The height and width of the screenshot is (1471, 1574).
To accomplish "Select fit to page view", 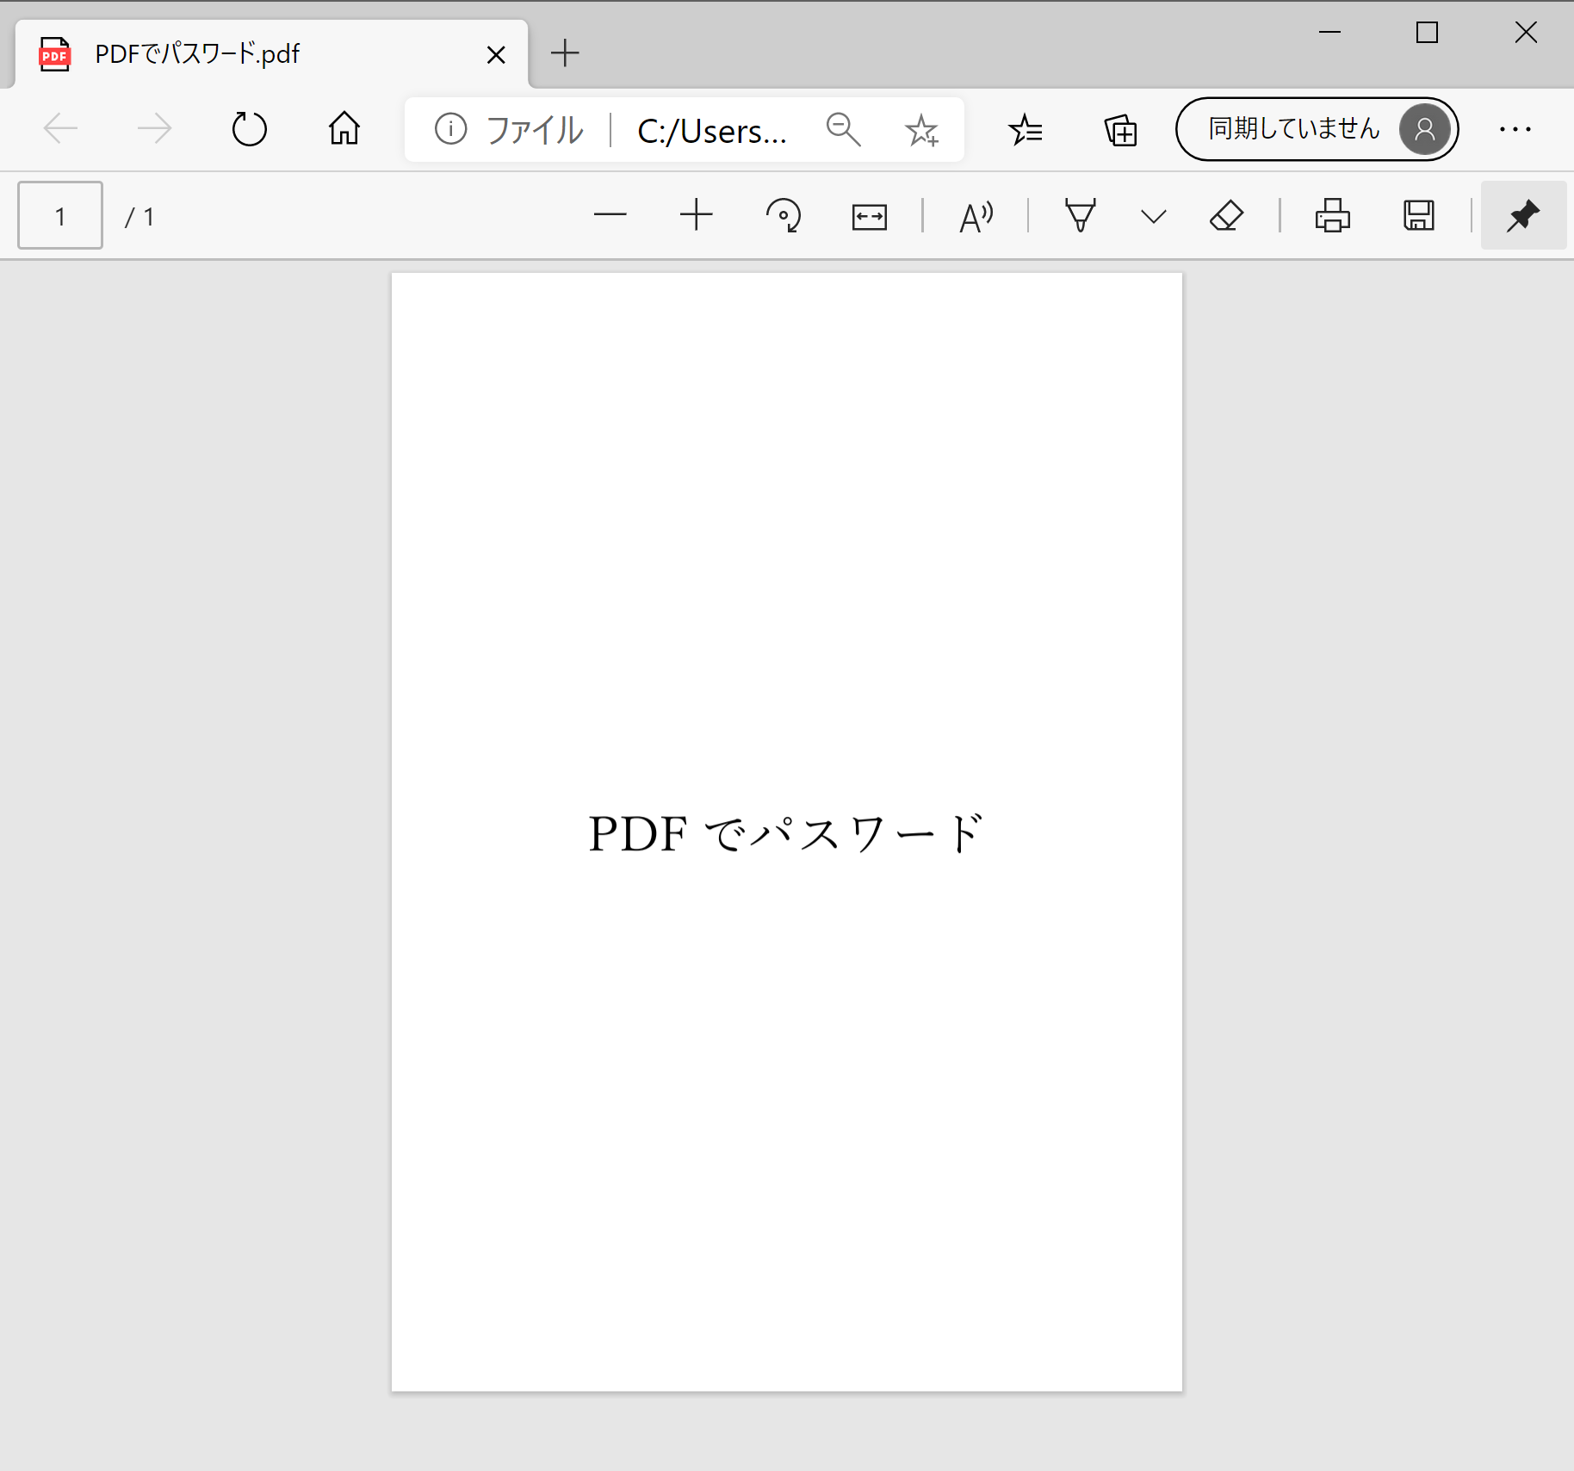I will pyautogui.click(x=869, y=216).
